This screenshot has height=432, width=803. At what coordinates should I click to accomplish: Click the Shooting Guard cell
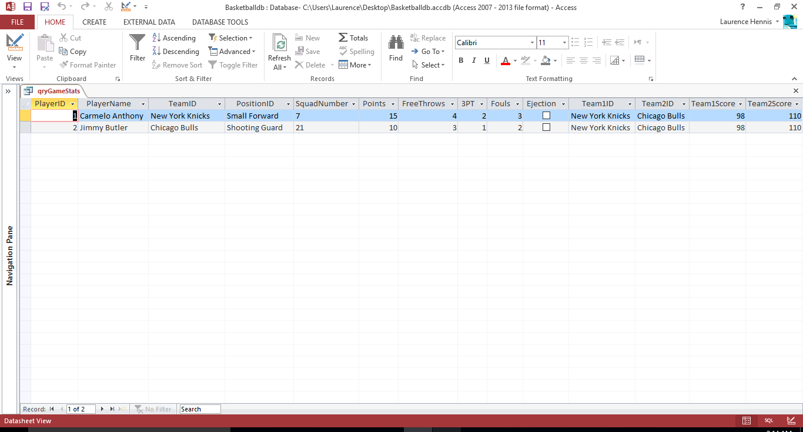point(259,127)
